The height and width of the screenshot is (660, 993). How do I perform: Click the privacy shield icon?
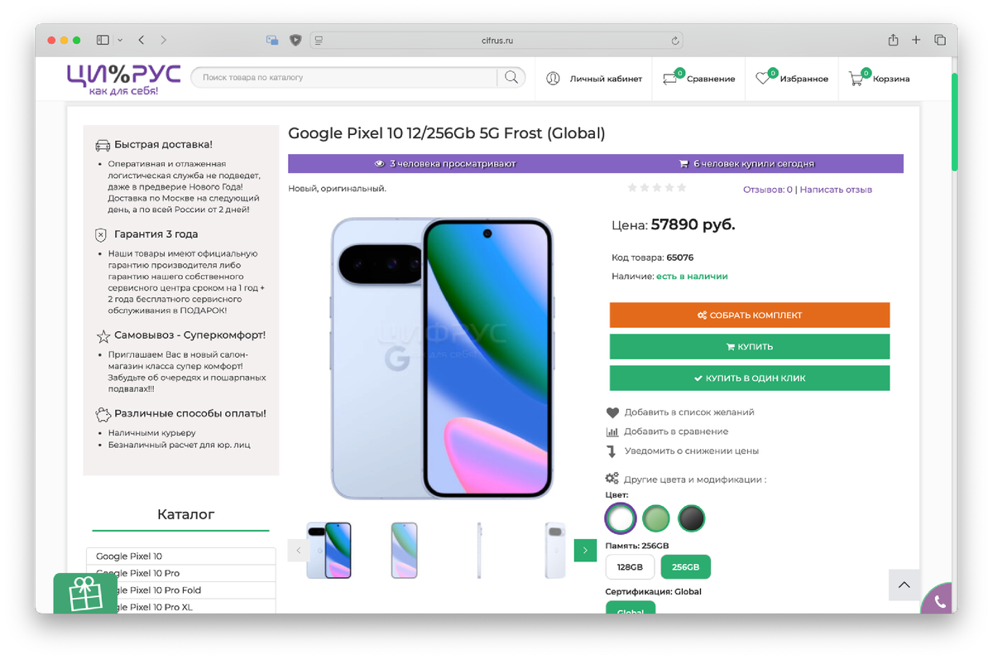coord(295,40)
